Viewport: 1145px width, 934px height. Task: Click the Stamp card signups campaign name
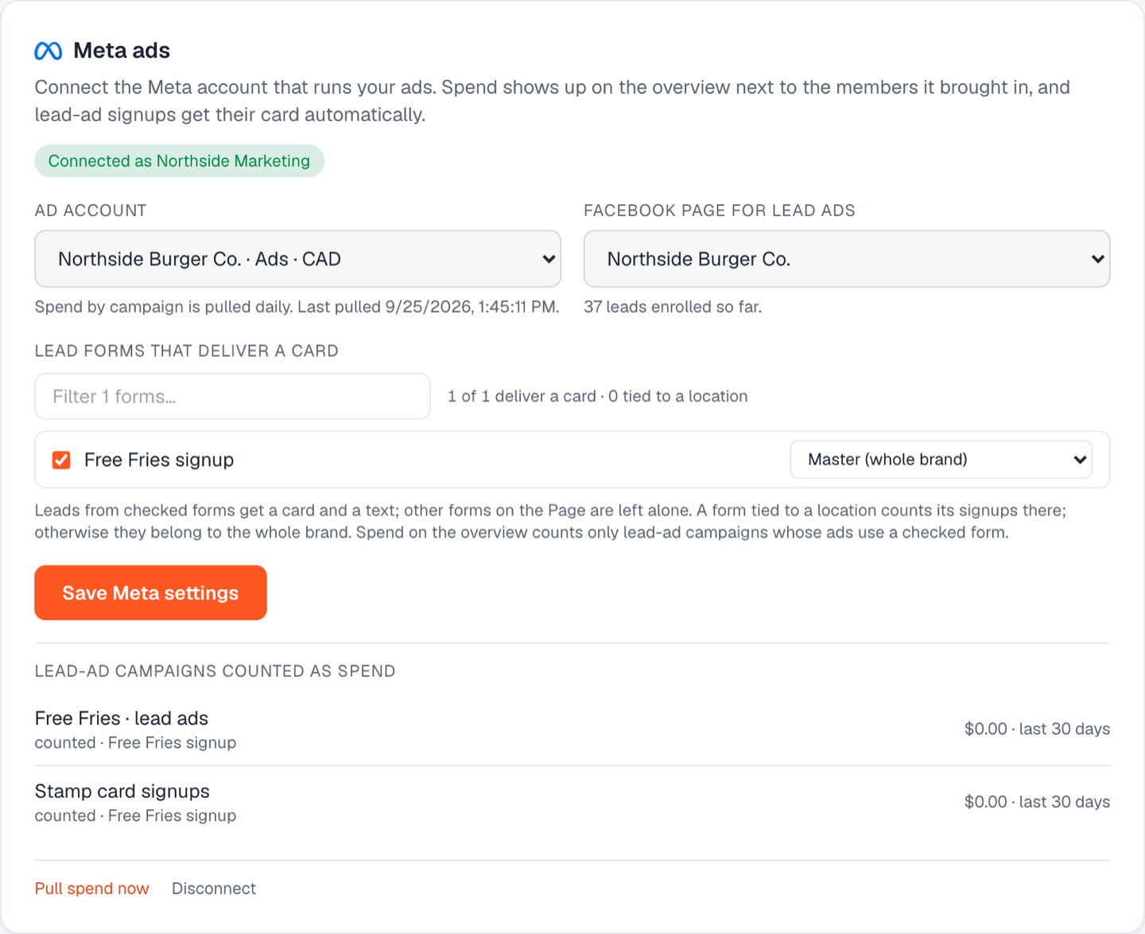[122, 792]
